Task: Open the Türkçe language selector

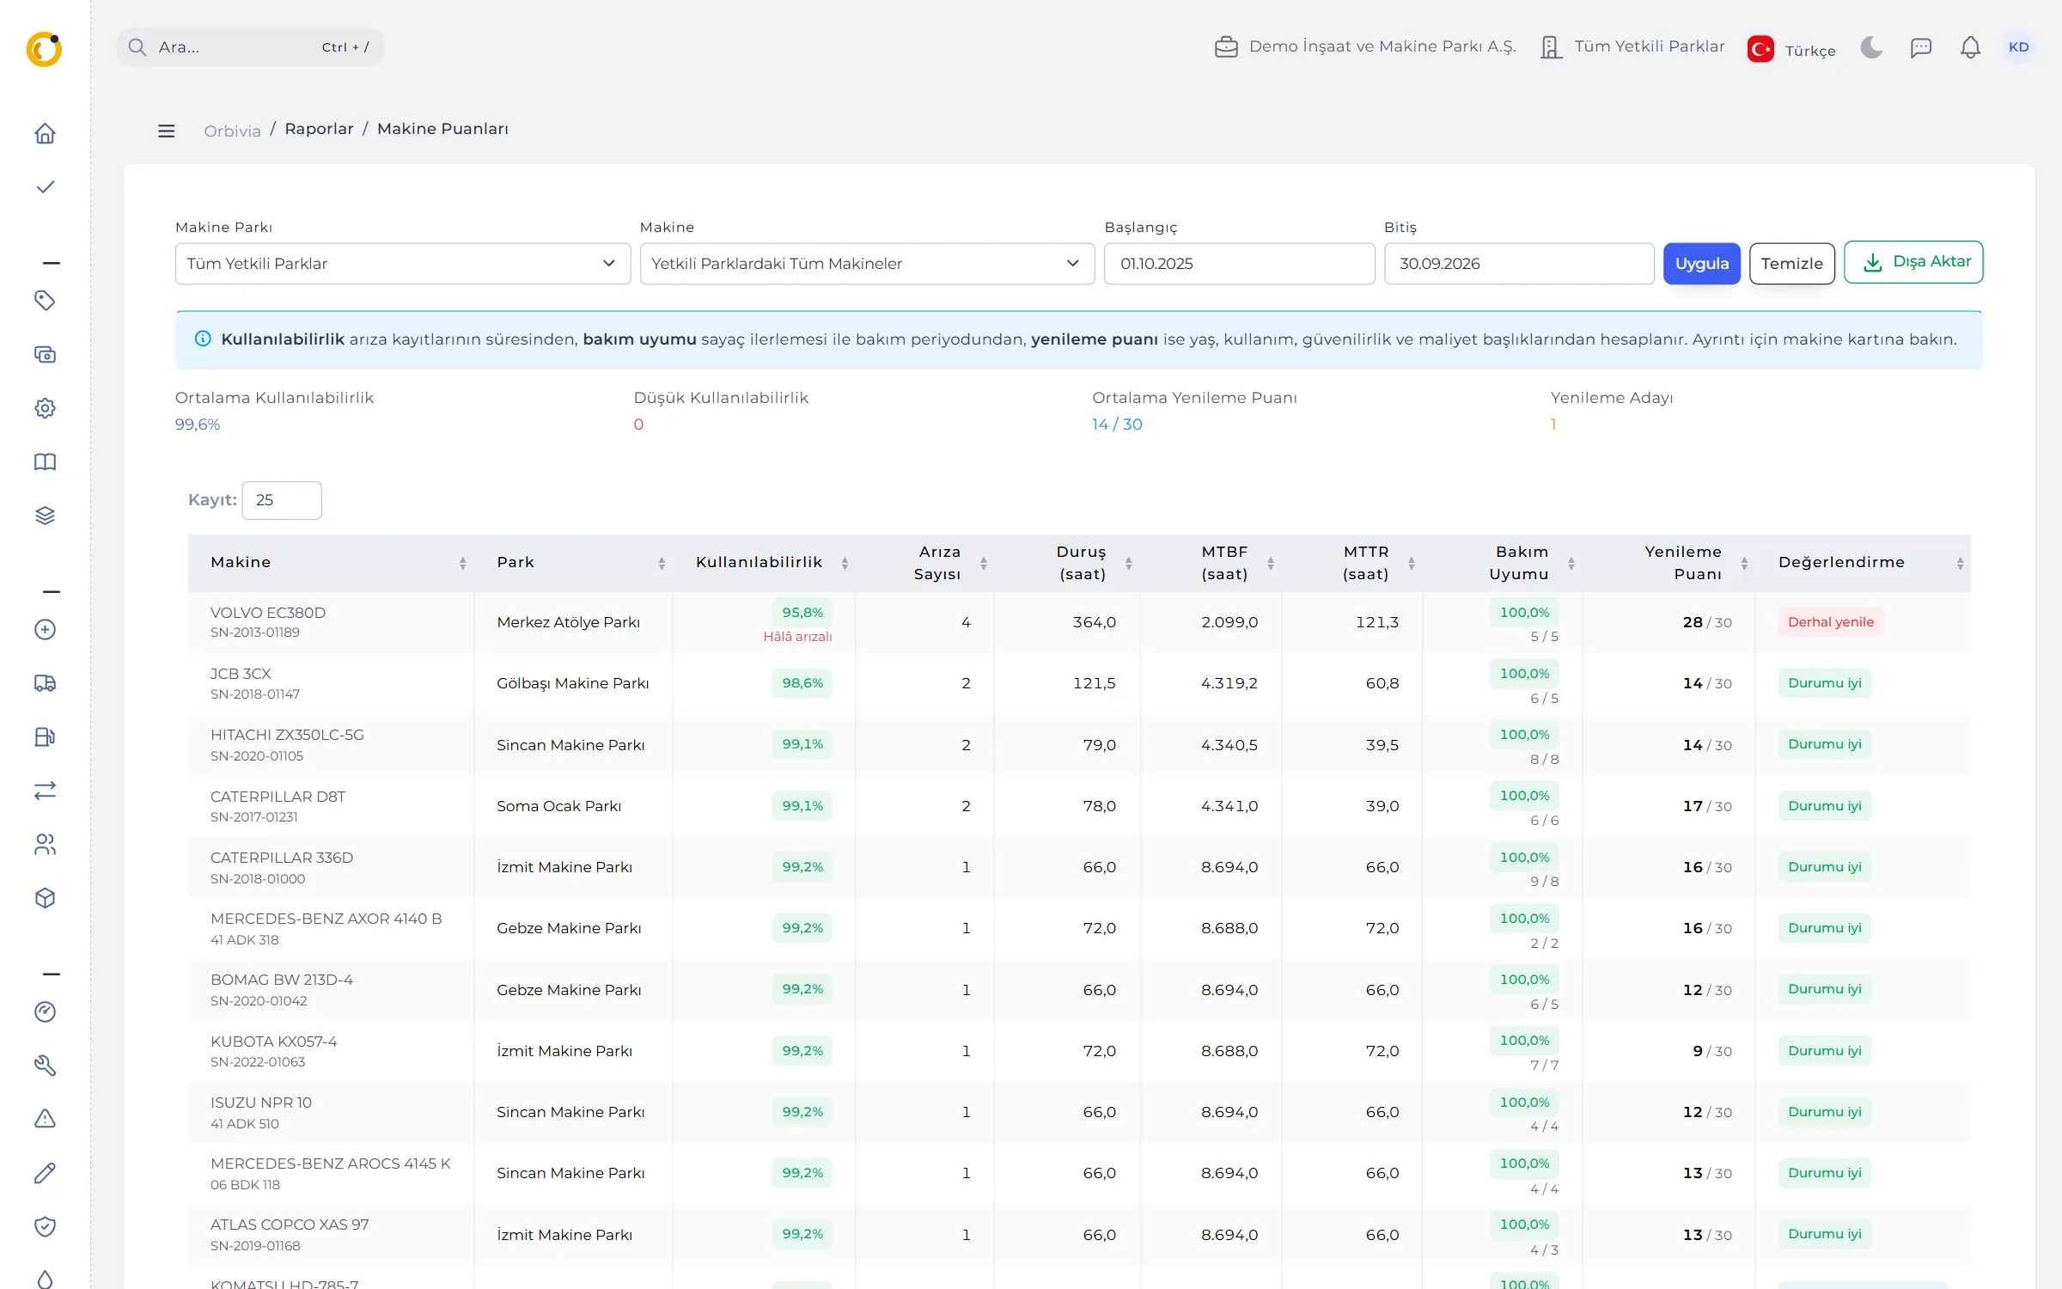Action: 1791,49
